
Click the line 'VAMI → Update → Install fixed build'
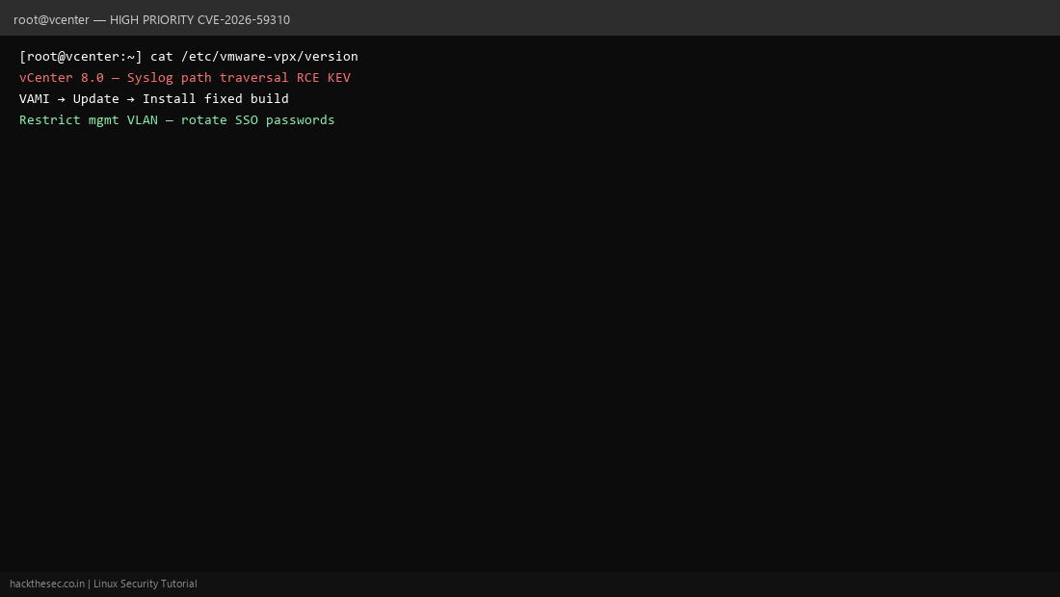154,98
